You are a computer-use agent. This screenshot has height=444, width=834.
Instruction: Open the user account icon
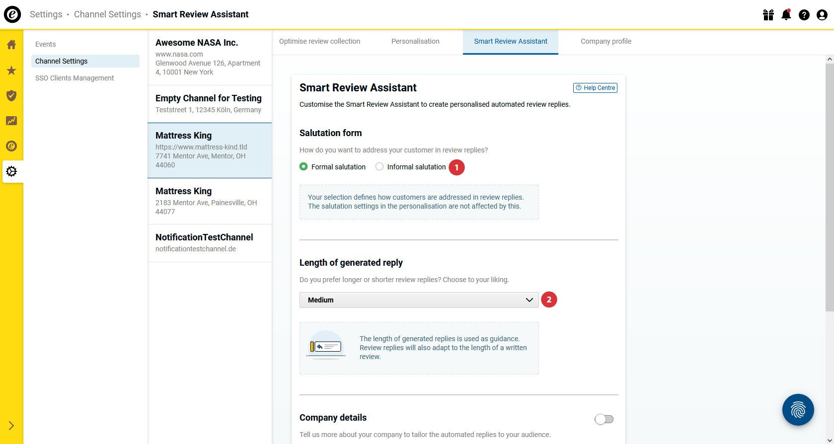[822, 15]
